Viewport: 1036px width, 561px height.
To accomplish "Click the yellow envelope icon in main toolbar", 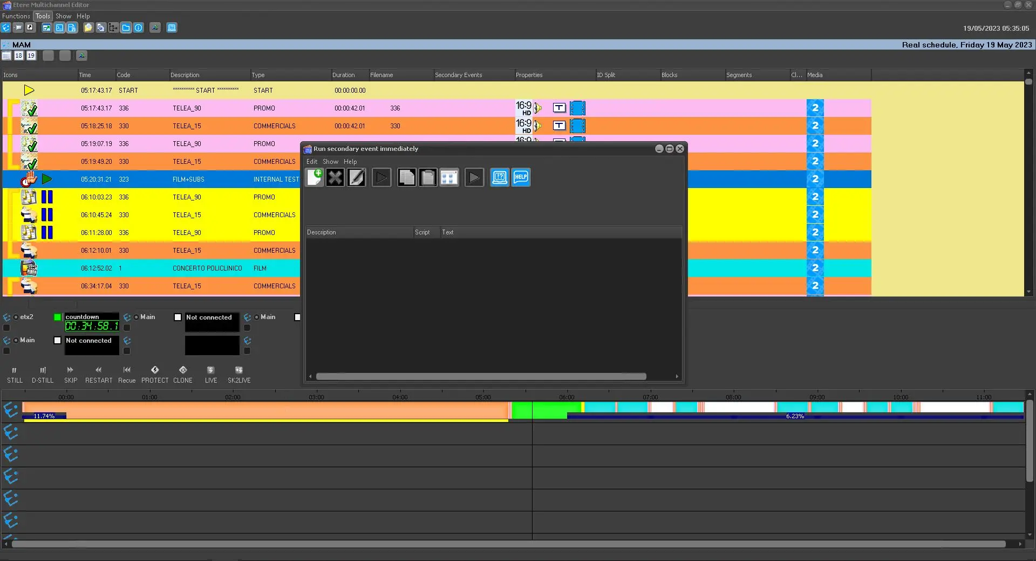I will (88, 27).
